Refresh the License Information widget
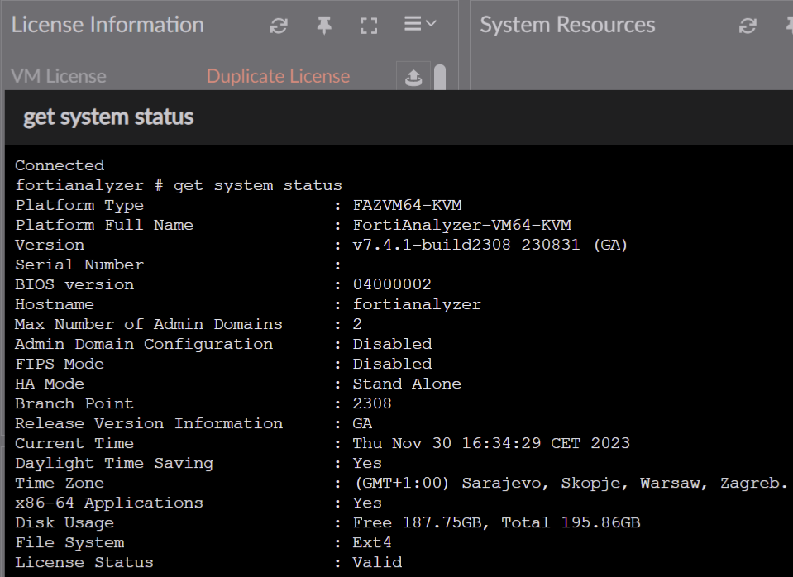Image resolution: width=793 pixels, height=577 pixels. (x=279, y=26)
